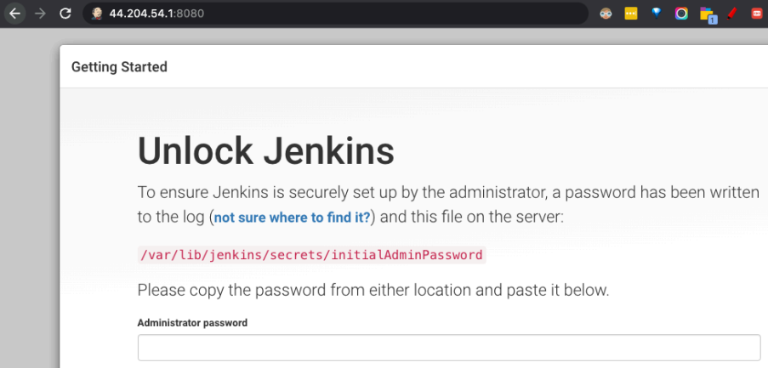Click the address bar showing 44.204.54.1:8080
This screenshot has width=768, height=368.
pyautogui.click(x=335, y=14)
